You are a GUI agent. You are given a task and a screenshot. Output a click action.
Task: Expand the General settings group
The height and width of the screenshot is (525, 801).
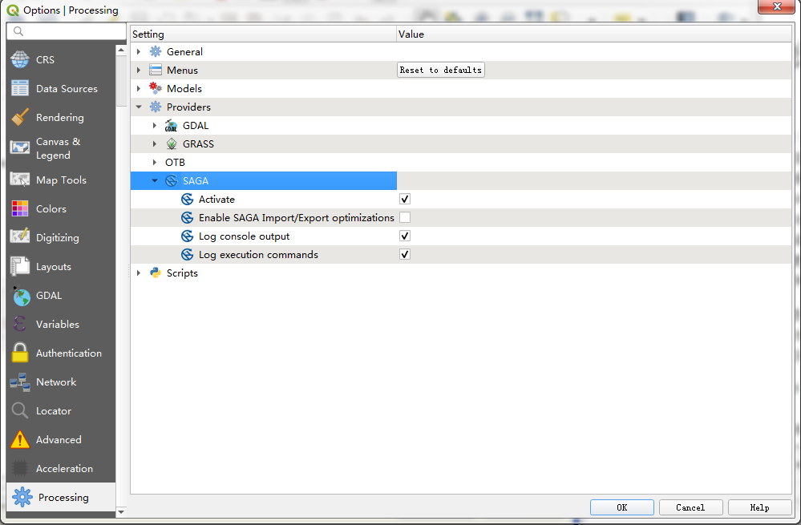(x=139, y=51)
